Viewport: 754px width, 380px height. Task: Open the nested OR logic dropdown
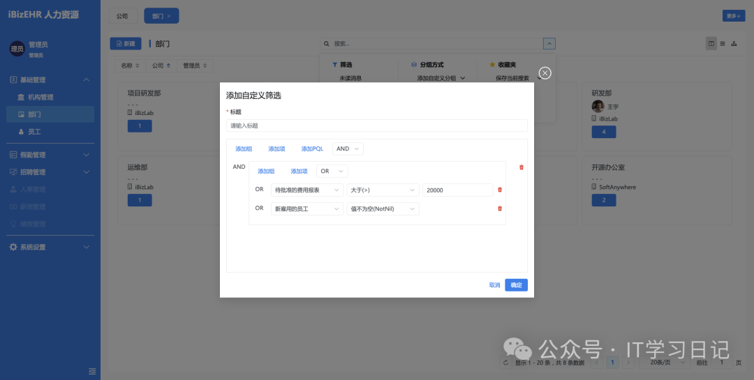coord(332,171)
